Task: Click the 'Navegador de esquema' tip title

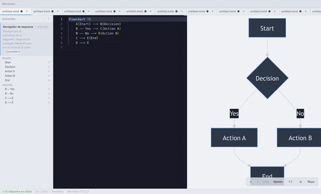Action: 18,27
